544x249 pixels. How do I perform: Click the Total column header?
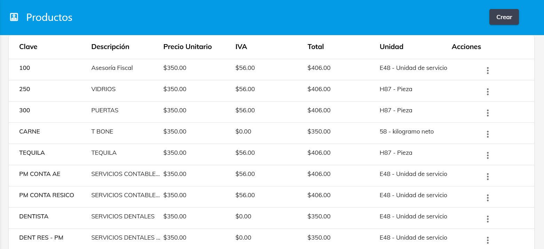coord(316,47)
